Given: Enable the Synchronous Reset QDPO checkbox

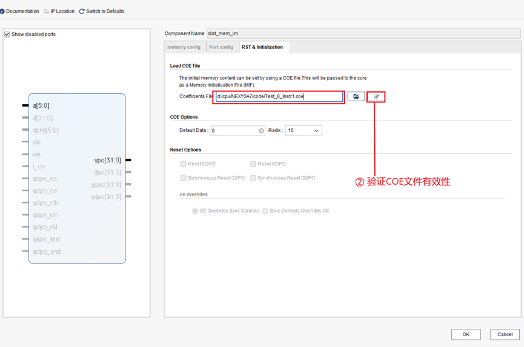Looking at the screenshot, I should point(253,178).
